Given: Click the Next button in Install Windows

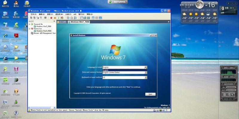Looking at the screenshot, I should coord(150,94).
